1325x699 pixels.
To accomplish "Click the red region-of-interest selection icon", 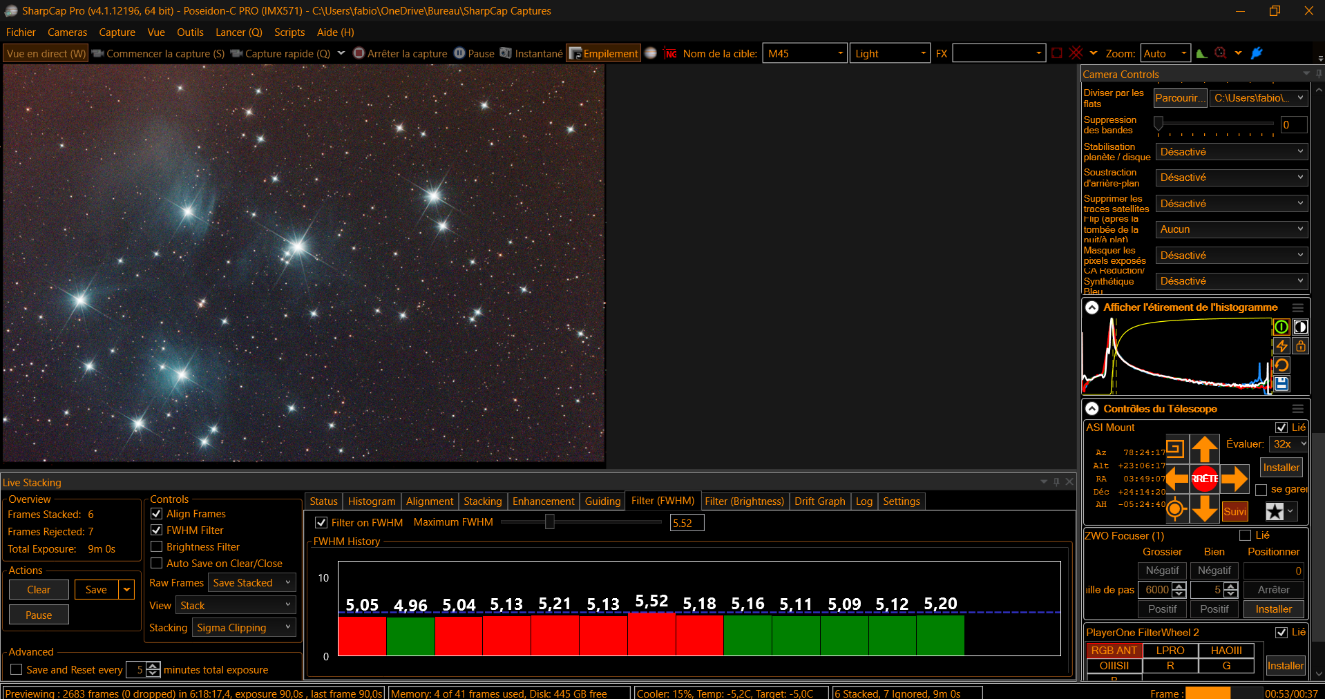I will pyautogui.click(x=1057, y=53).
